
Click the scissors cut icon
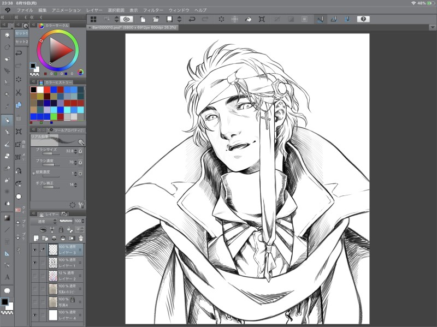tap(19, 92)
